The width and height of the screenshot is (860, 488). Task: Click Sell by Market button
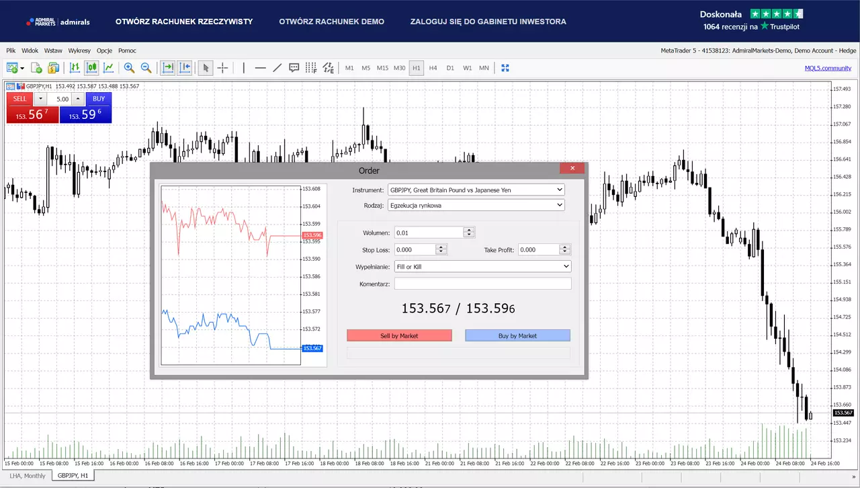399,335
